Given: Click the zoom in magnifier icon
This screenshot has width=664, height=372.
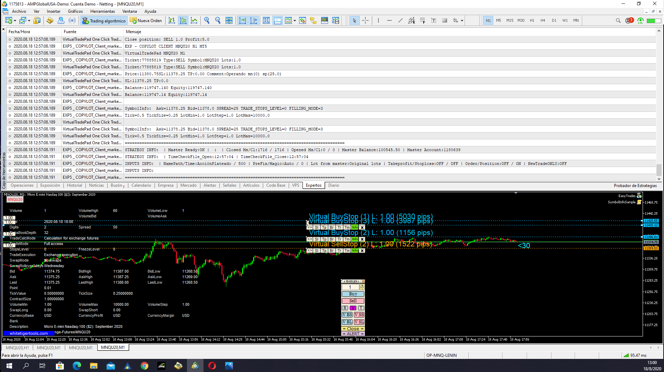Looking at the screenshot, I should (x=207, y=21).
